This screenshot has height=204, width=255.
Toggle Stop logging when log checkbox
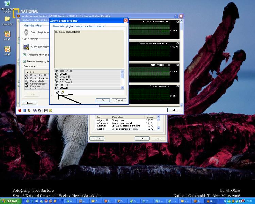click(x=24, y=55)
